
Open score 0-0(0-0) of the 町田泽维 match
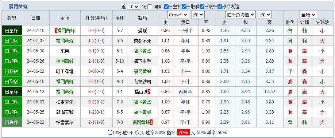96,71
